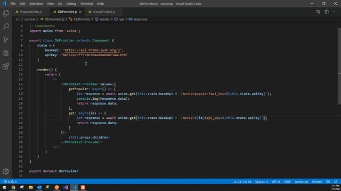Open the Help menu
This screenshot has width=341, height=191.
click(100, 4)
